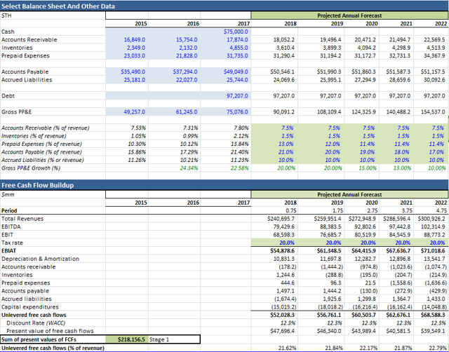
Task: Click the 2015 Gross PP&E value 49,257.0
Action: pos(133,111)
